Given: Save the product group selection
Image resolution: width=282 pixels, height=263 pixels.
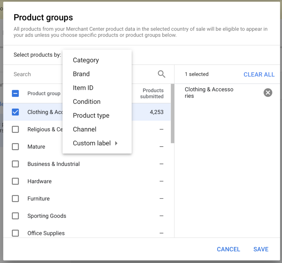Looking at the screenshot, I should tap(261, 249).
